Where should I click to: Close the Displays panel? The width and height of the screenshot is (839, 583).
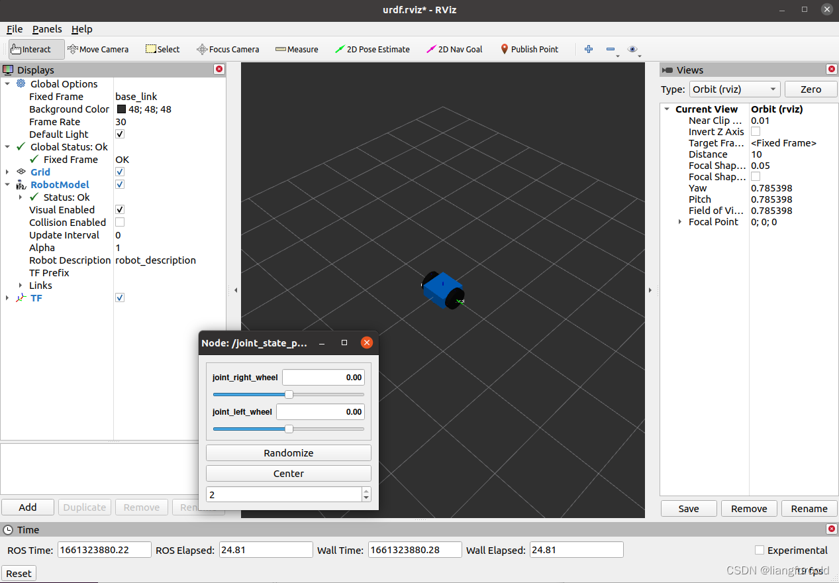pos(219,70)
